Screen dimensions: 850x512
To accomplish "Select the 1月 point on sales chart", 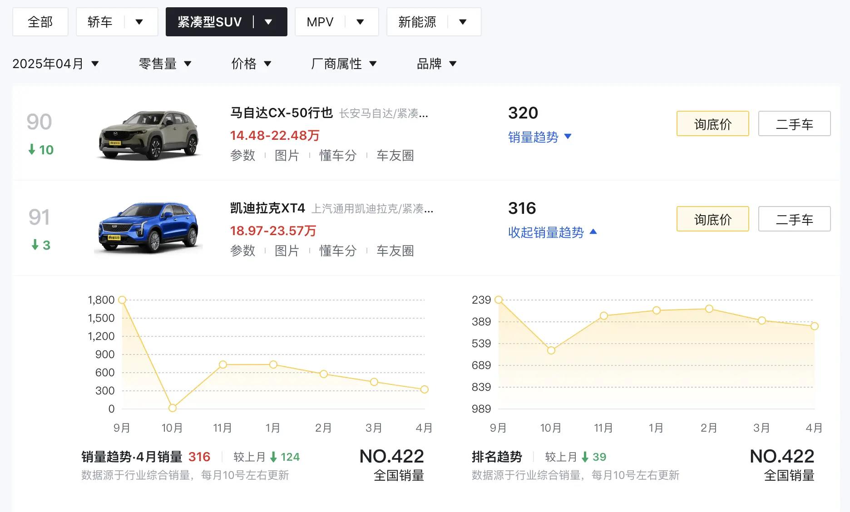I will (273, 364).
